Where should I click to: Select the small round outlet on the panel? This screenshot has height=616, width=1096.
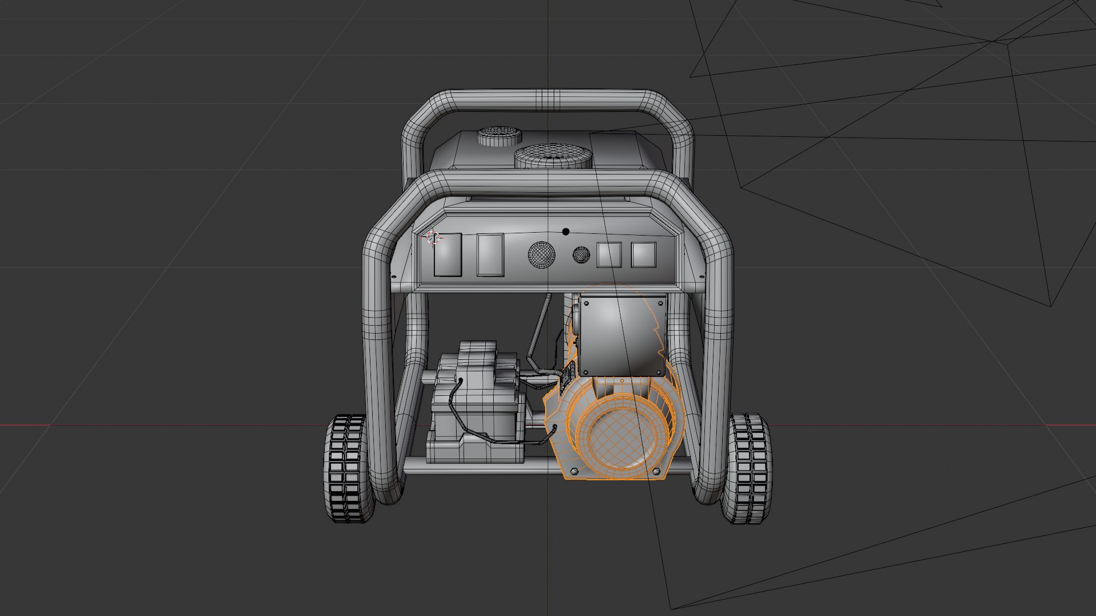click(581, 254)
